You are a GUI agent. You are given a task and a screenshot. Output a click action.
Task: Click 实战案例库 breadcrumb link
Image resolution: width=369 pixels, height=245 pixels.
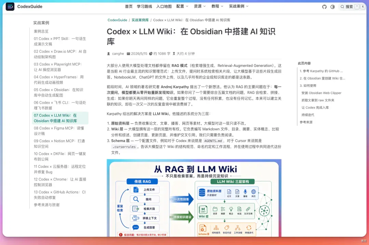tap(140, 20)
